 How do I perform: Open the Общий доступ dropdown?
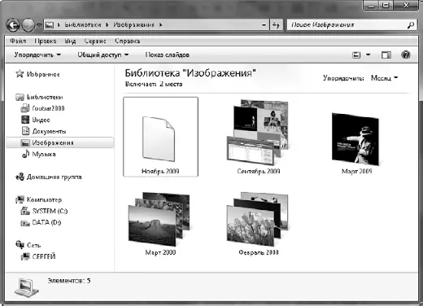103,55
